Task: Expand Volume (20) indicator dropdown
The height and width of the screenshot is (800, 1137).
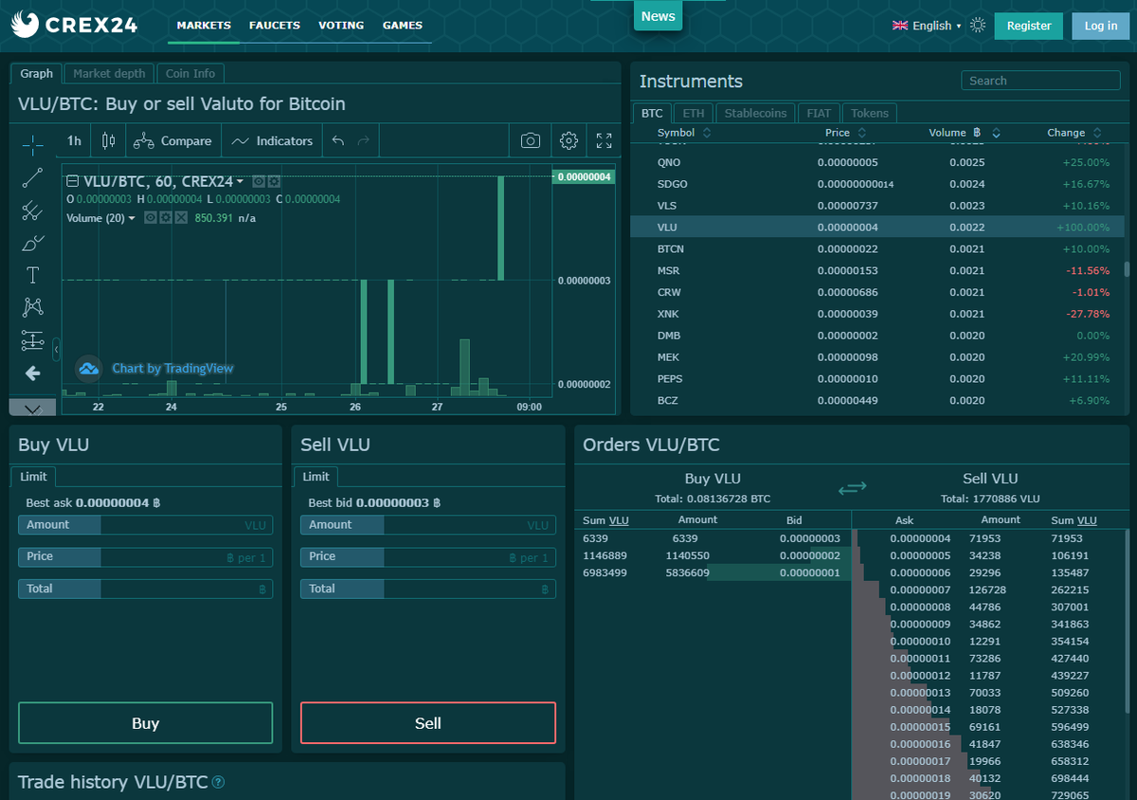Action: tap(132, 218)
